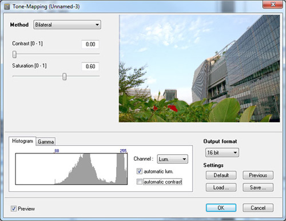286x221 pixels.
Task: Click the Saturation slider thumb
Action: coord(65,77)
